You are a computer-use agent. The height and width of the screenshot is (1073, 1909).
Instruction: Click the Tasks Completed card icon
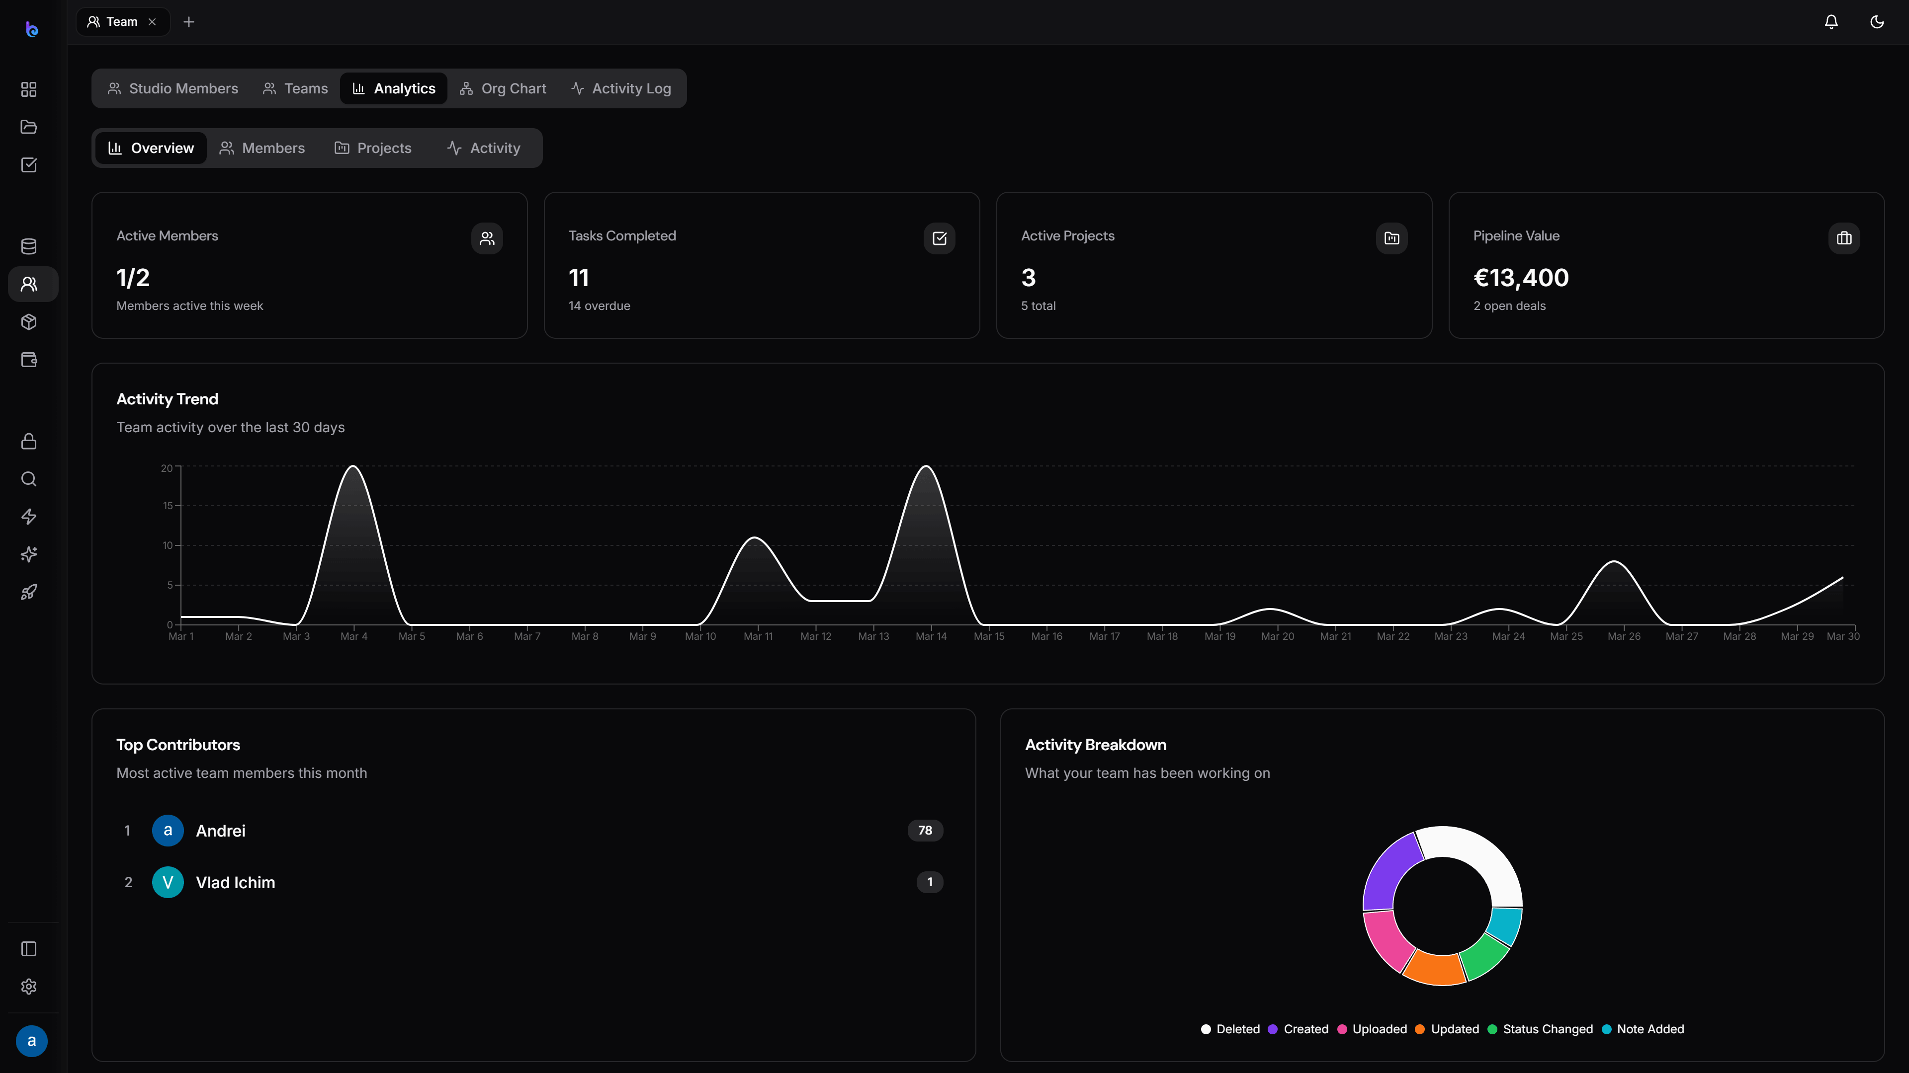click(940, 238)
